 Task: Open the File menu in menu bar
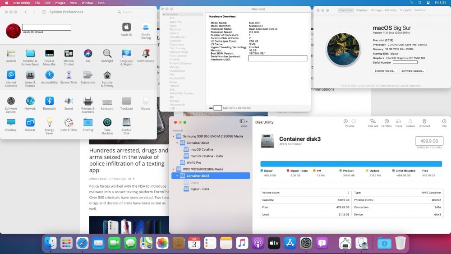pos(37,3)
